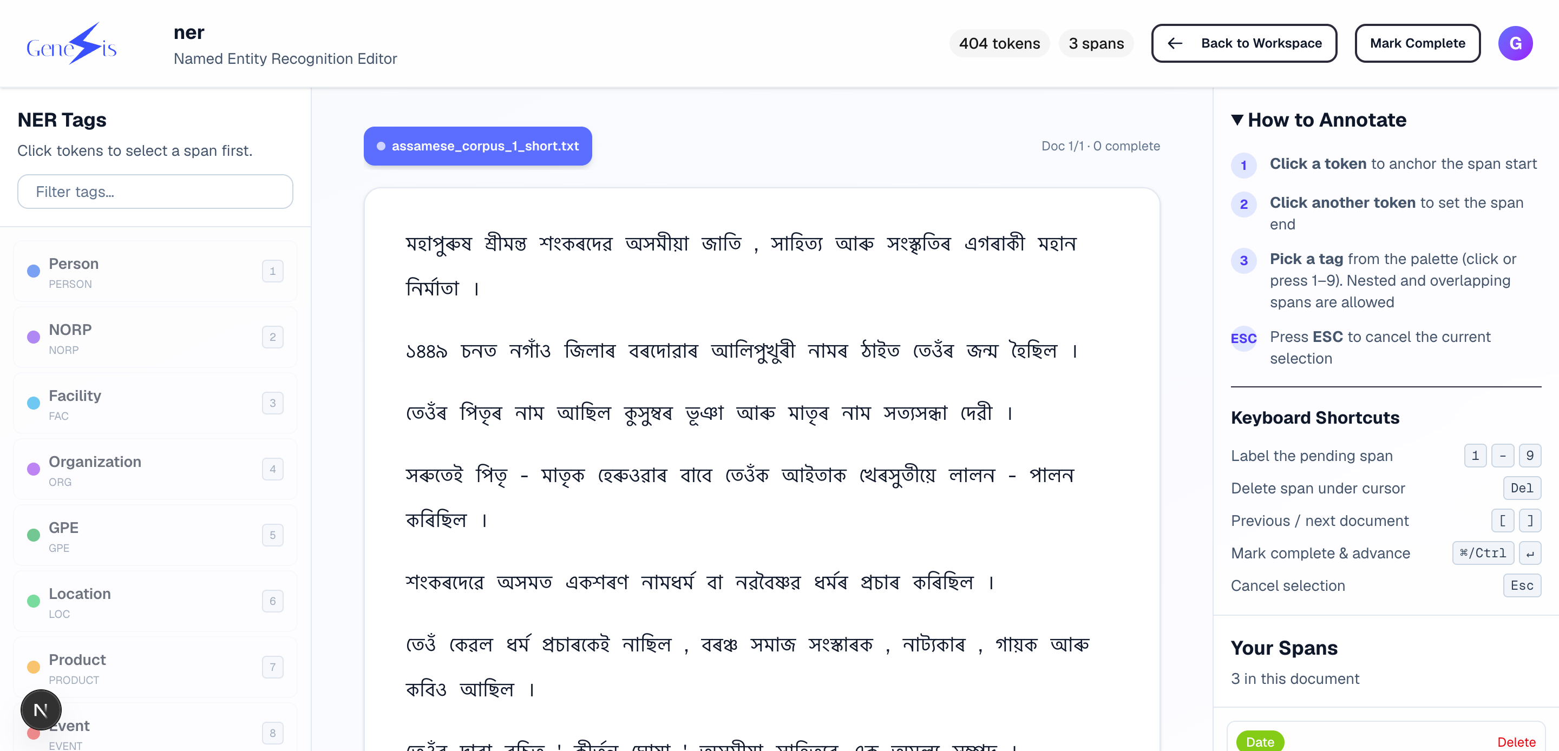Select the token জিলাৰ
Image resolution: width=1559 pixels, height=751 pixels.
[589, 351]
